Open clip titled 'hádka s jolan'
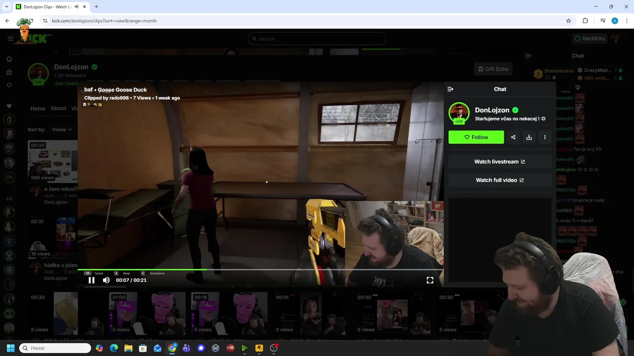 pyautogui.click(x=60, y=266)
